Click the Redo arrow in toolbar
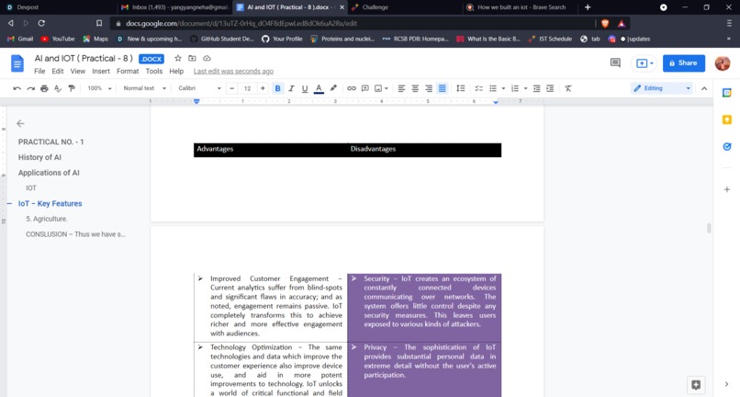 click(x=30, y=88)
